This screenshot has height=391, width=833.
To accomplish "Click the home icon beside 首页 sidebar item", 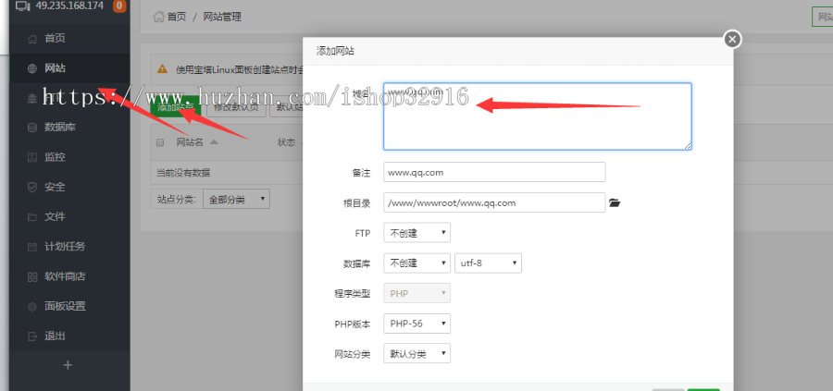I will [x=32, y=38].
